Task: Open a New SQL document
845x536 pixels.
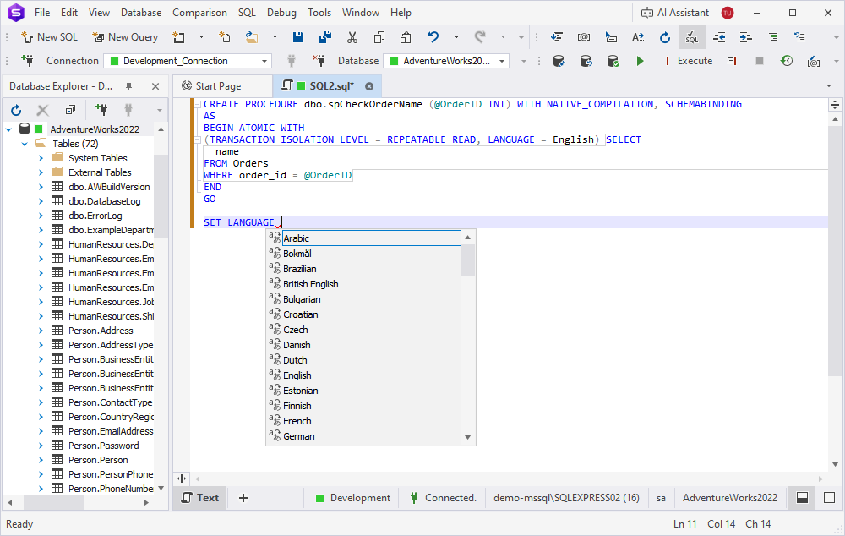Action: point(49,37)
